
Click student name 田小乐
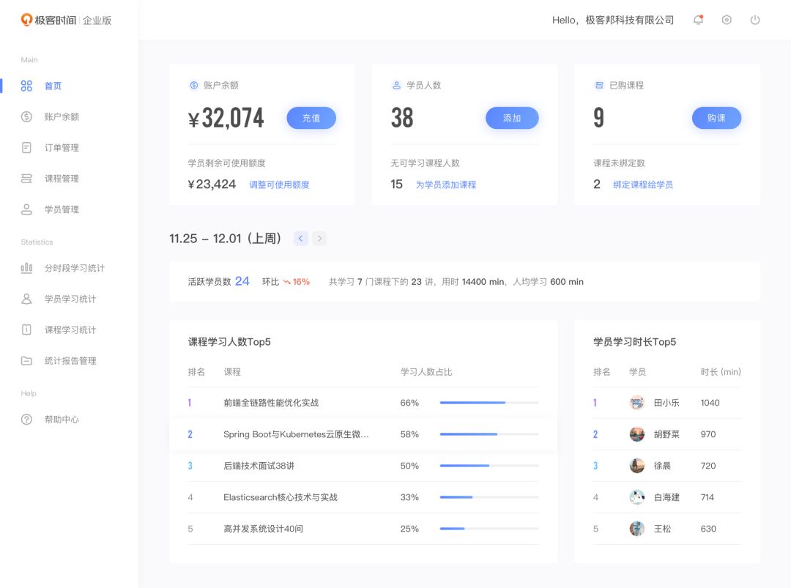click(666, 403)
